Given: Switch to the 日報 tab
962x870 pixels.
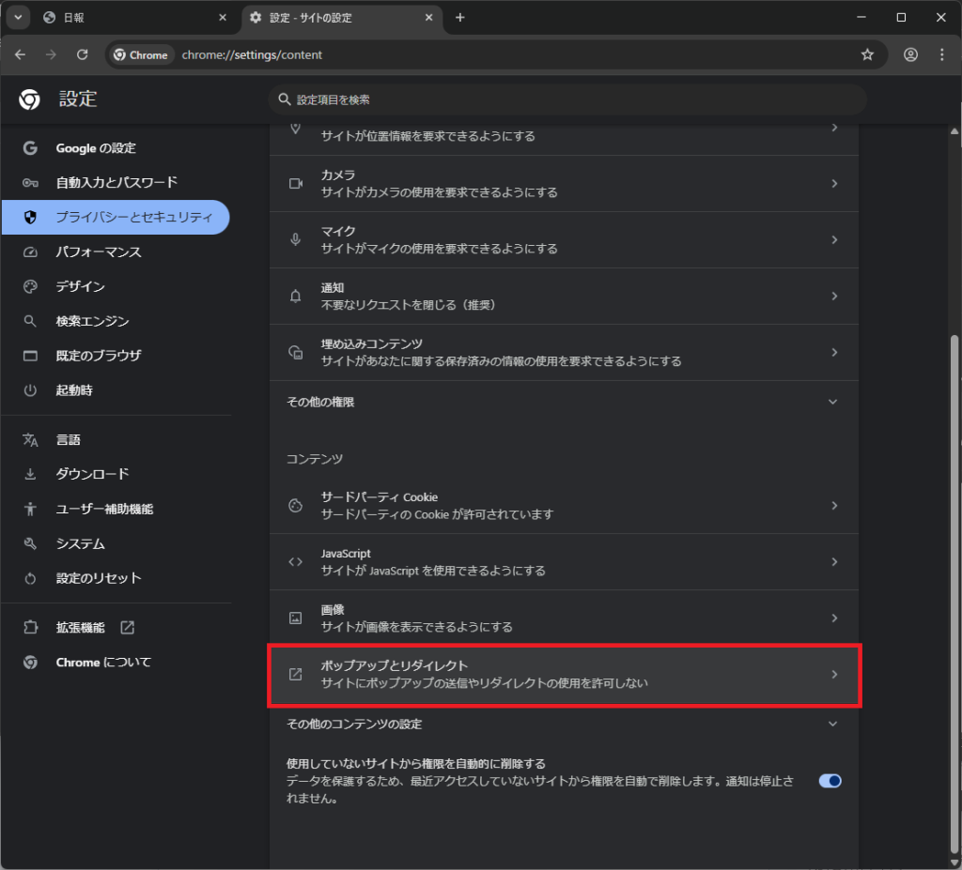Looking at the screenshot, I should tap(132, 18).
